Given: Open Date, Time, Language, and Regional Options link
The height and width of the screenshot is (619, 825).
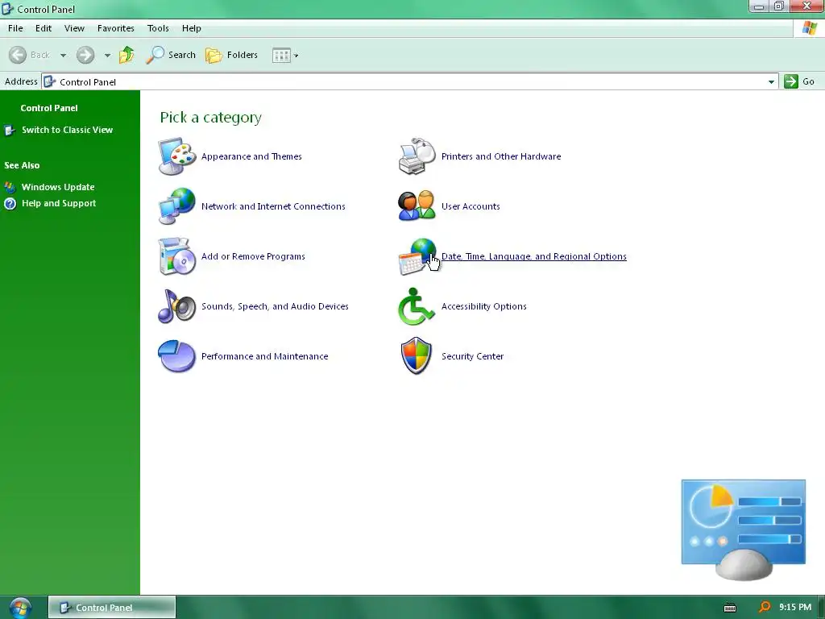Looking at the screenshot, I should [533, 256].
